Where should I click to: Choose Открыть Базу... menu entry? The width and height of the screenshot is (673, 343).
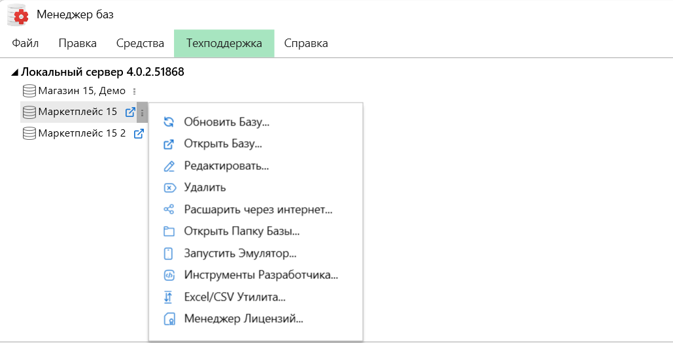pyautogui.click(x=256, y=144)
